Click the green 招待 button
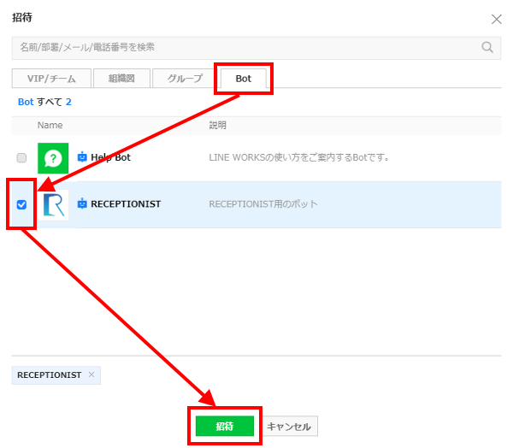 tap(225, 426)
